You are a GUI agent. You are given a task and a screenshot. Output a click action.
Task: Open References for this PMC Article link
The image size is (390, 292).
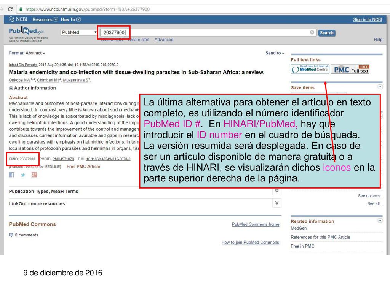(320, 237)
